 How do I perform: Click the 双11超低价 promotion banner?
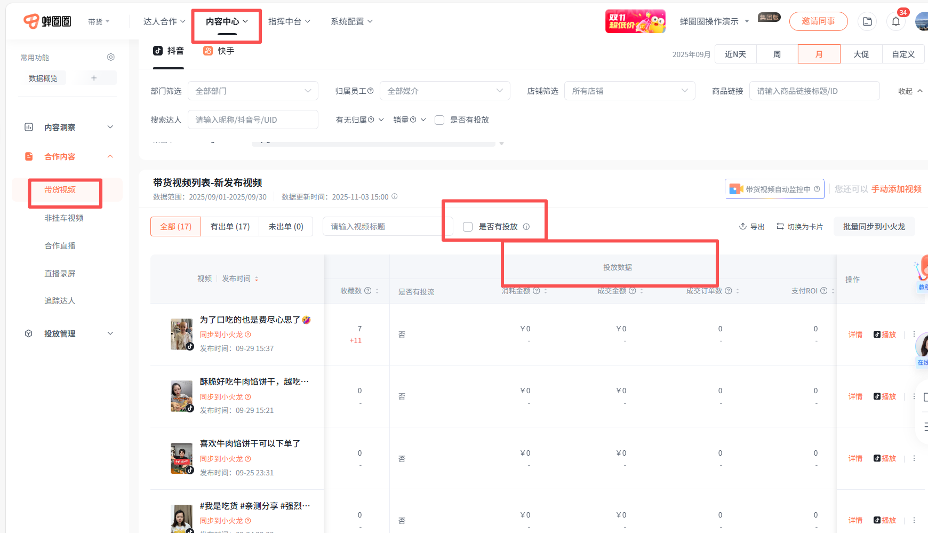pyautogui.click(x=635, y=21)
